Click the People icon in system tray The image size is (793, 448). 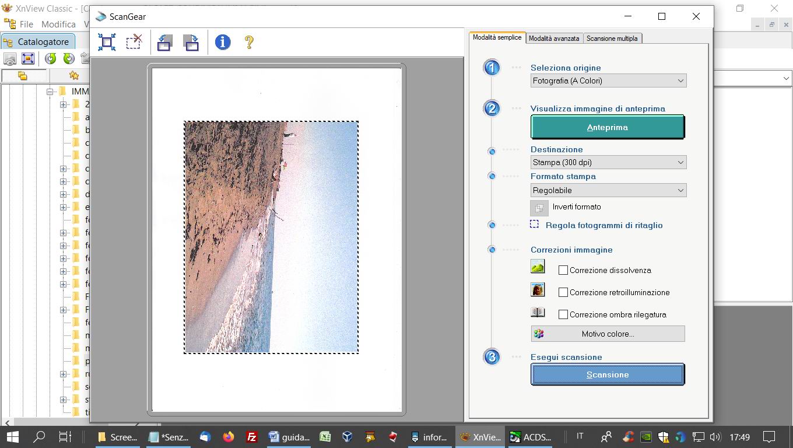pyautogui.click(x=606, y=436)
